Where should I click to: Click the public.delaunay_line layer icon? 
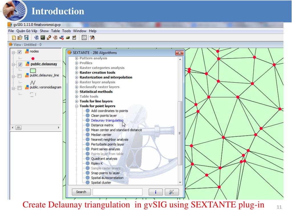click(27, 75)
